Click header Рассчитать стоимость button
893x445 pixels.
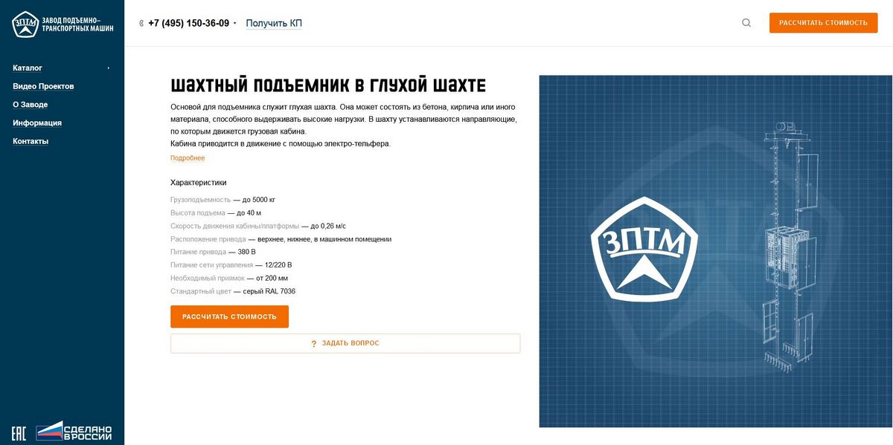(823, 23)
